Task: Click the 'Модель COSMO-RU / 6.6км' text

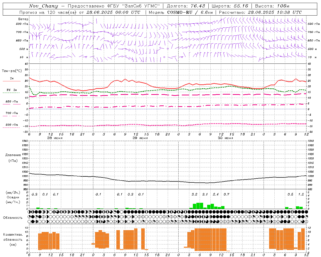Action: [x=181, y=12]
